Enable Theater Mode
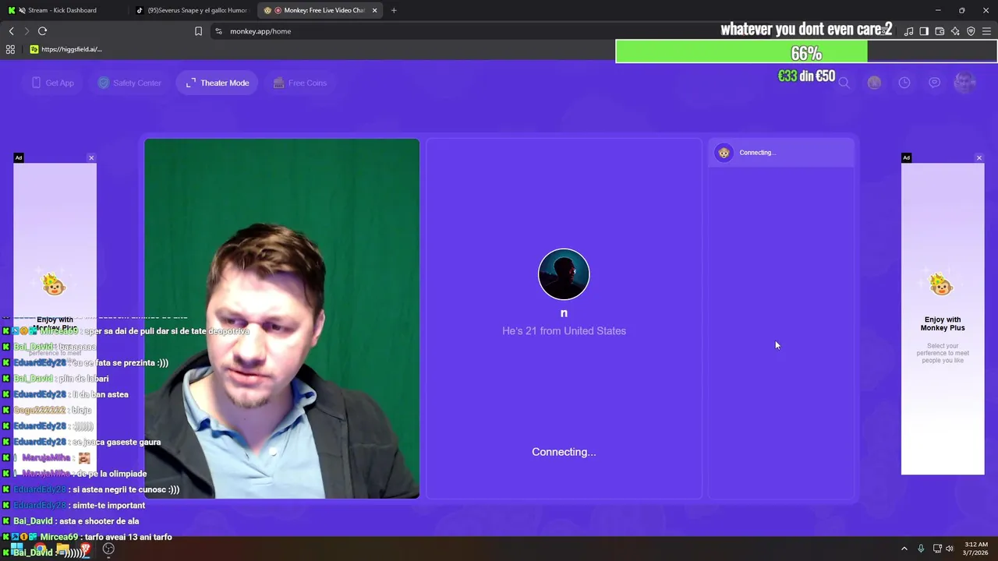The width and height of the screenshot is (998, 561). [x=218, y=83]
